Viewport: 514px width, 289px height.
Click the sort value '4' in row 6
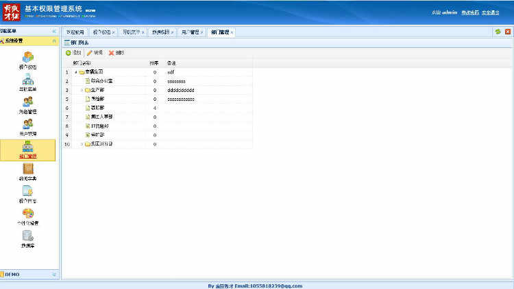[155, 108]
